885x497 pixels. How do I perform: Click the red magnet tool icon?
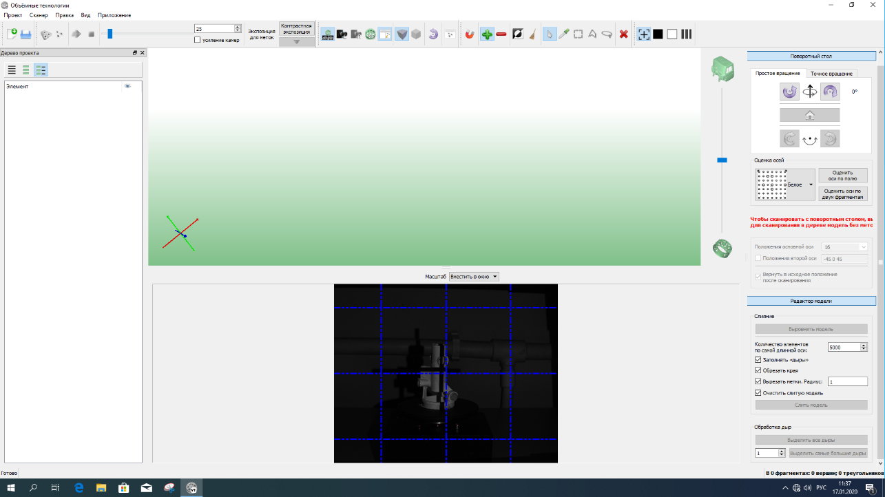click(470, 34)
